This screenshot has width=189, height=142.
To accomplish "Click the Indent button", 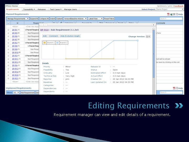I will click(x=52, y=19).
